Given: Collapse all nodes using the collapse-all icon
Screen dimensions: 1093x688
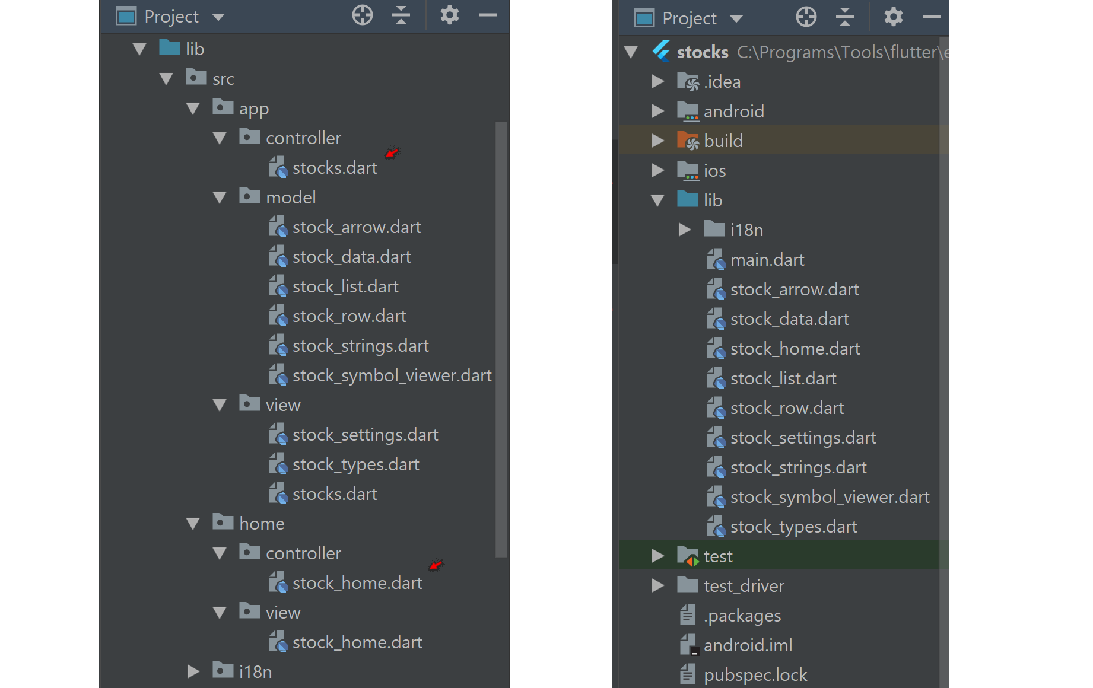Looking at the screenshot, I should tap(401, 16).
